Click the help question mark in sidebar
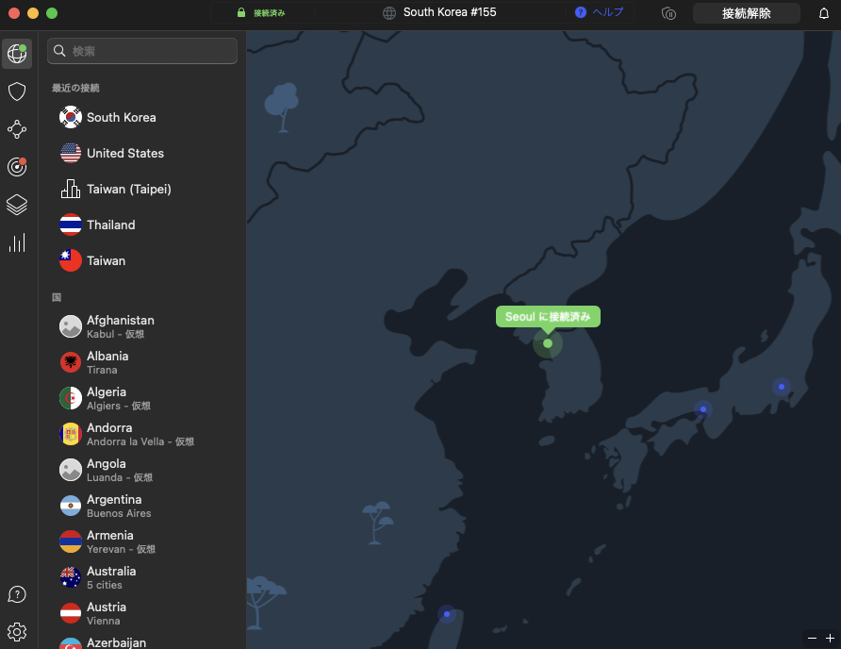The image size is (841, 649). click(x=17, y=594)
